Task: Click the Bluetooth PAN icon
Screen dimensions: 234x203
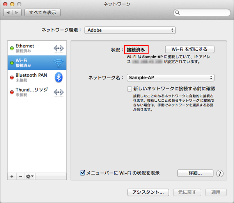Action: click(x=58, y=77)
